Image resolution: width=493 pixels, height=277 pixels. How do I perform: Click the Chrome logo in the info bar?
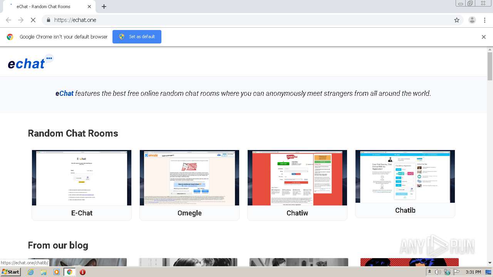tap(10, 37)
